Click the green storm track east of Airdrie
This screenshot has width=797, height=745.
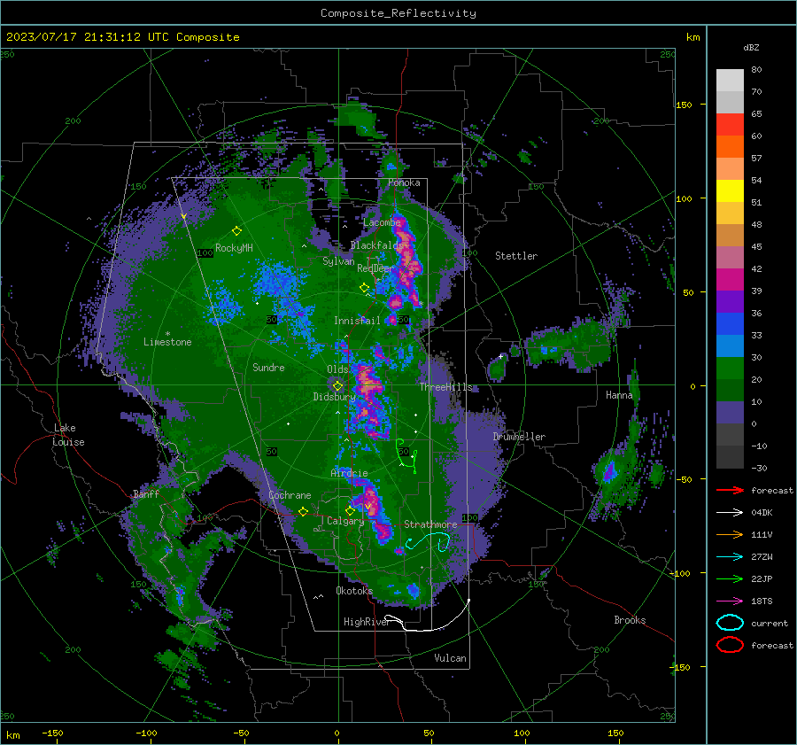tap(406, 455)
